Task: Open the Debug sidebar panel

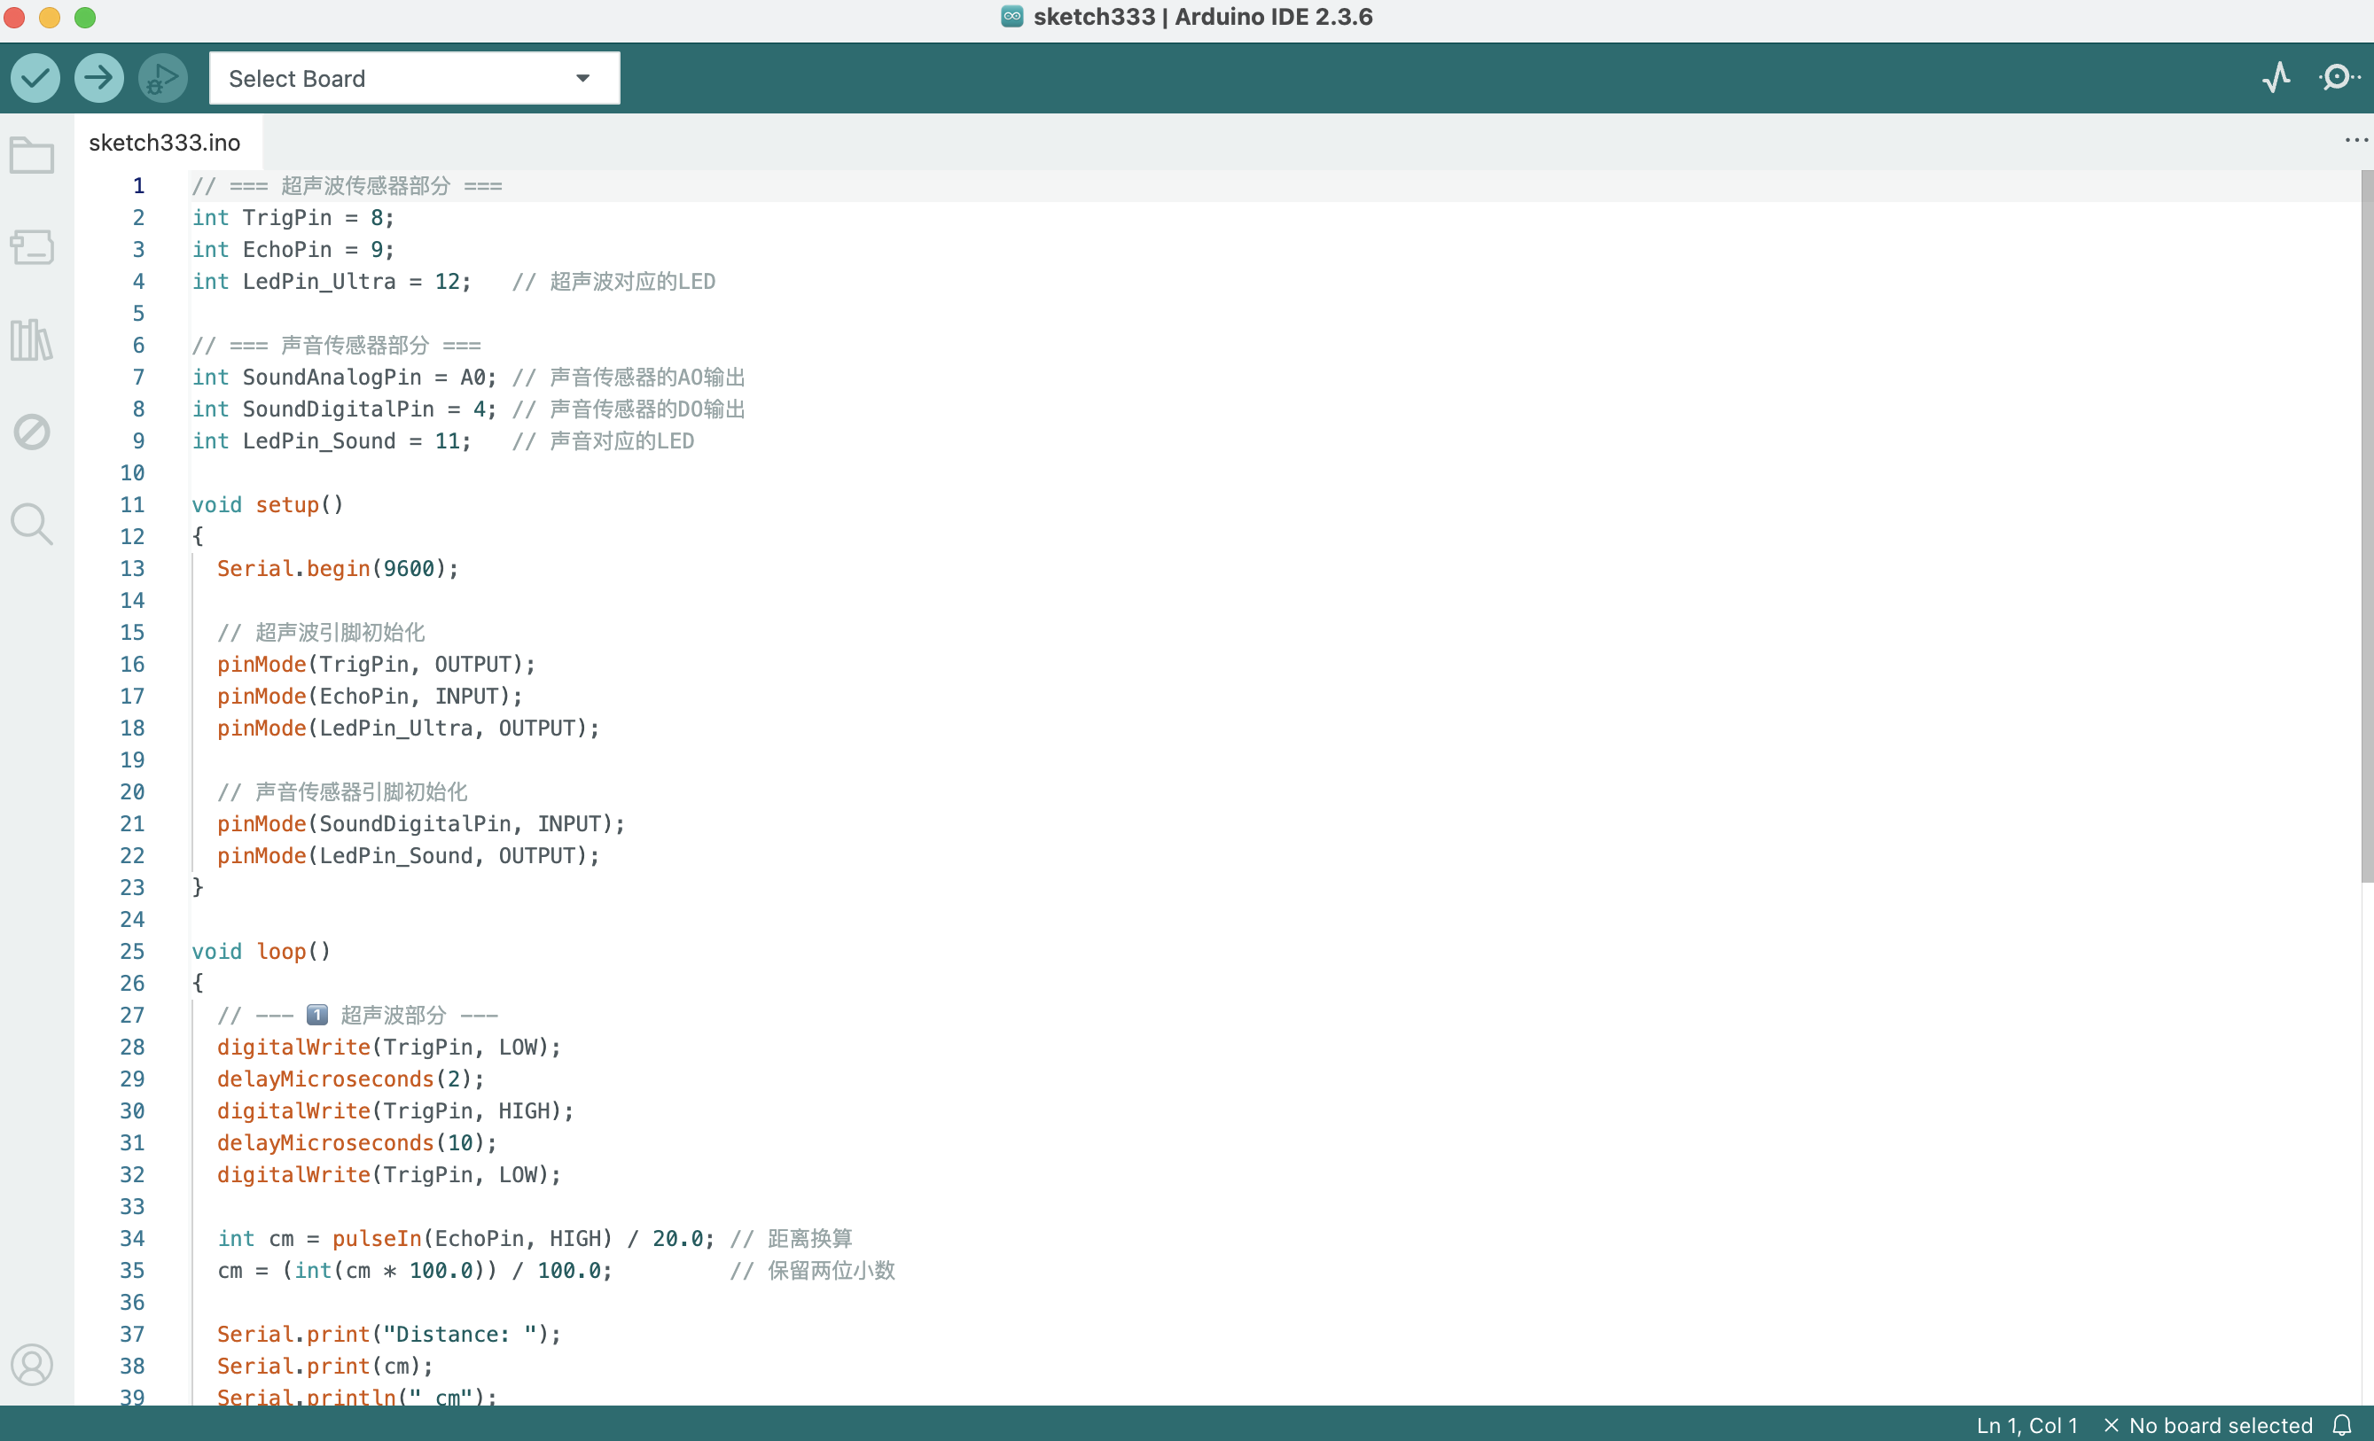Action: point(32,432)
